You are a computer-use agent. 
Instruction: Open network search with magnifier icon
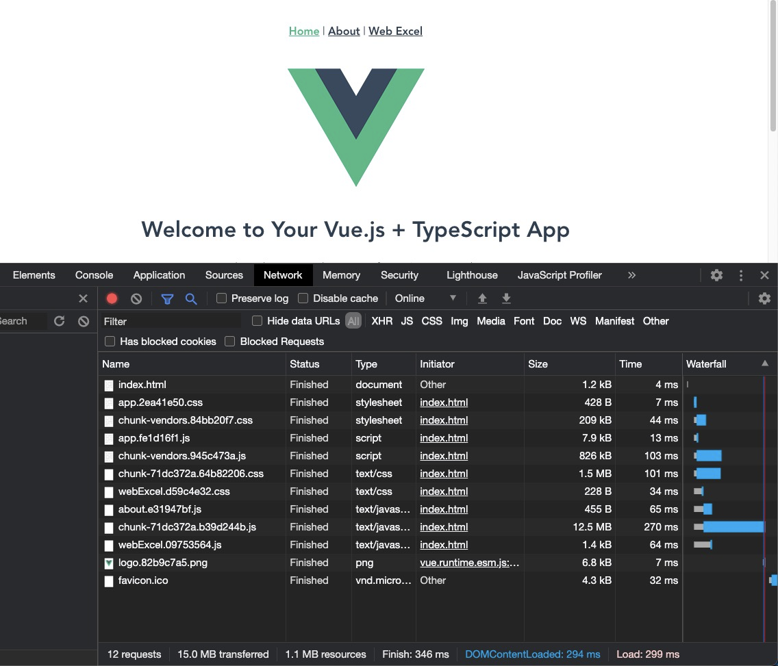[191, 298]
